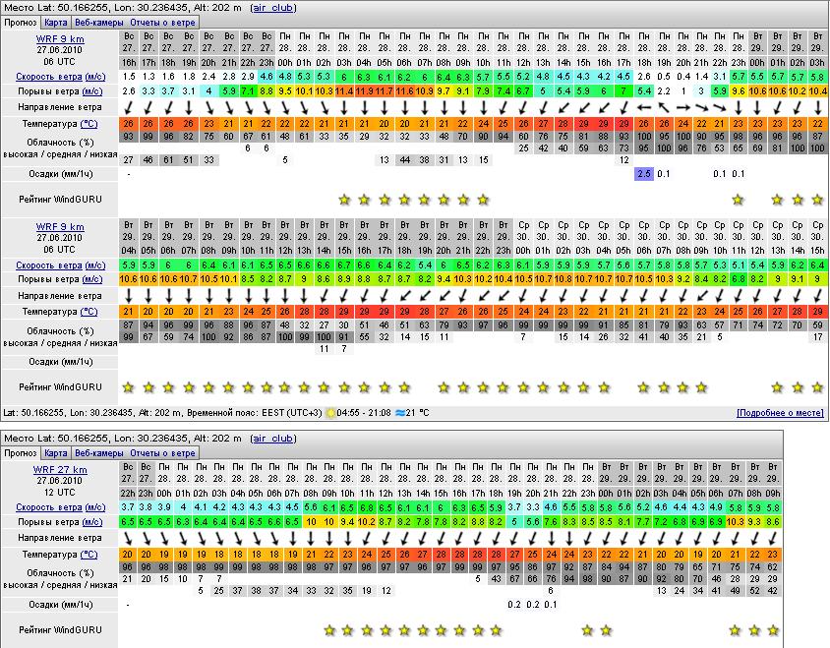
Task: Click the 16h wind arrow in the topmost table
Action: point(128,107)
